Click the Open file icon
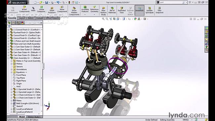 [x=41, y=2]
